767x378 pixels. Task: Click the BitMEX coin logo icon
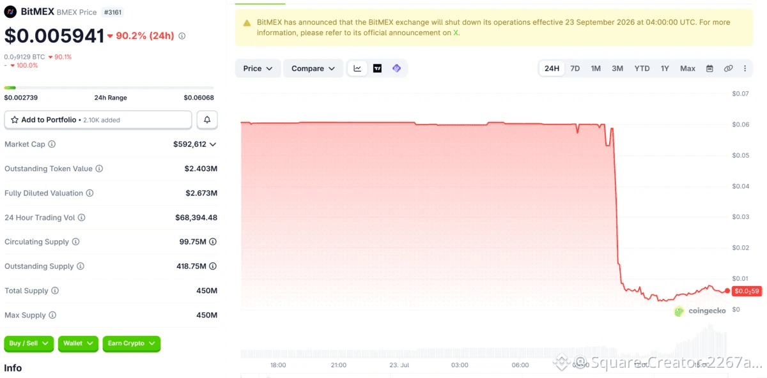click(10, 11)
